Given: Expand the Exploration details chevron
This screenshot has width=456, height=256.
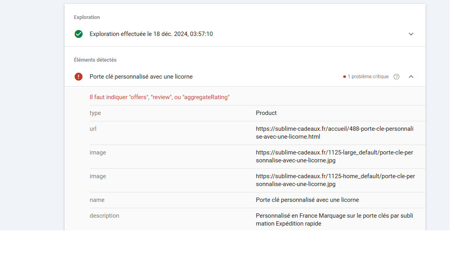Looking at the screenshot, I should pos(411,34).
